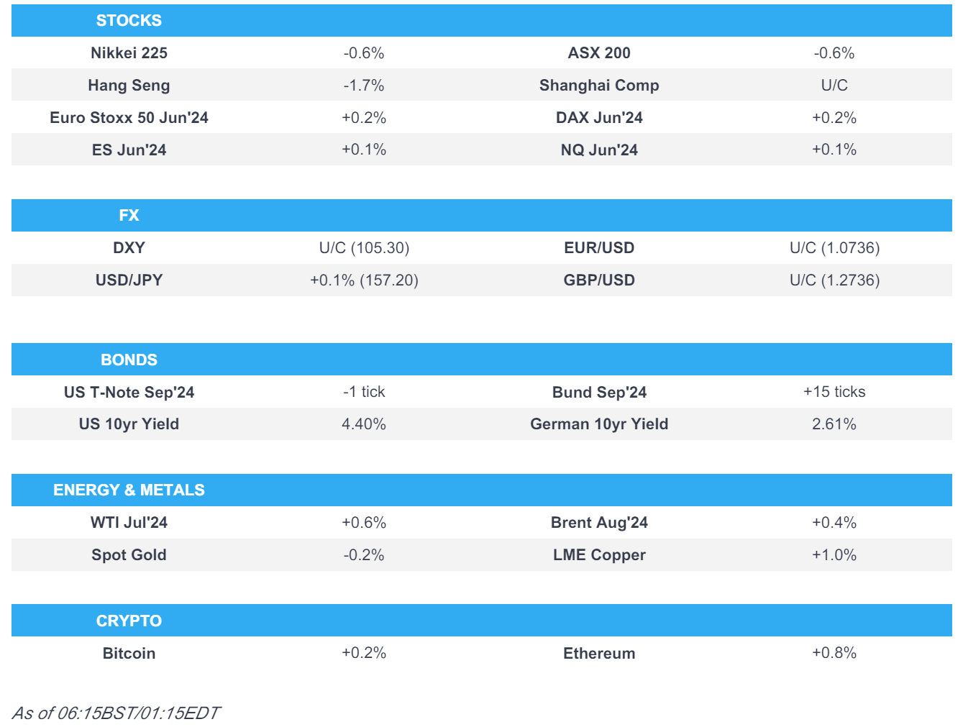Click the As of 06:15BST/01:15EDT timestamp
Screen dimensions: 963x727
coord(116,713)
